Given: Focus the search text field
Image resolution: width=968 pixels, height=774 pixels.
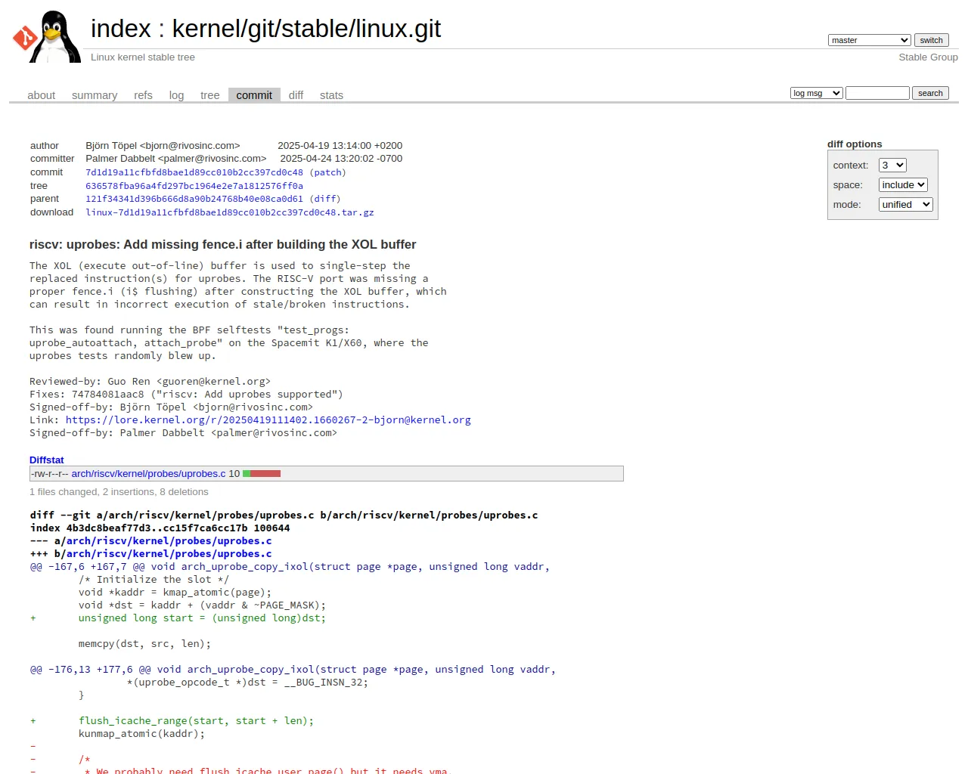Looking at the screenshot, I should [x=877, y=93].
